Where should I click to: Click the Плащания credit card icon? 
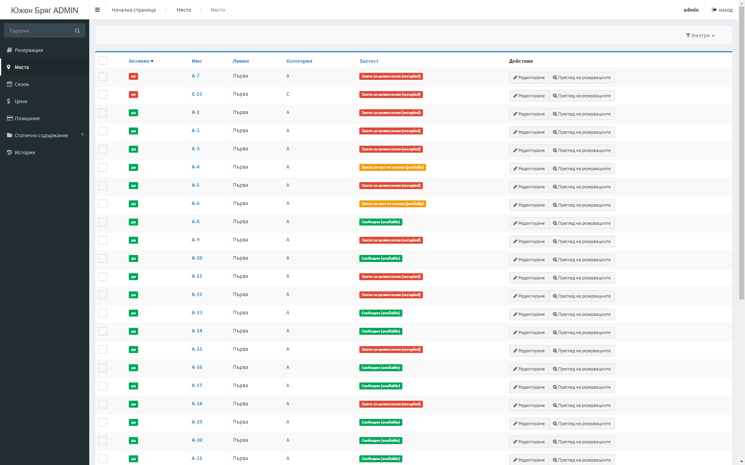click(10, 118)
